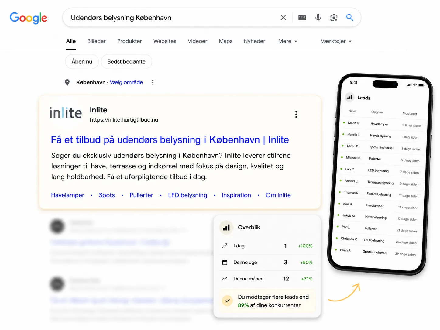Image resolution: width=440 pixels, height=330 pixels.
Task: Click the Modtaget column header on phone
Action: pyautogui.click(x=410, y=113)
